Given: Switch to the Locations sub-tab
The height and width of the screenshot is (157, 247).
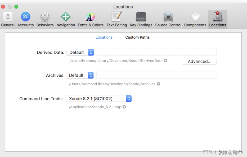Looking at the screenshot, I should [104, 37].
